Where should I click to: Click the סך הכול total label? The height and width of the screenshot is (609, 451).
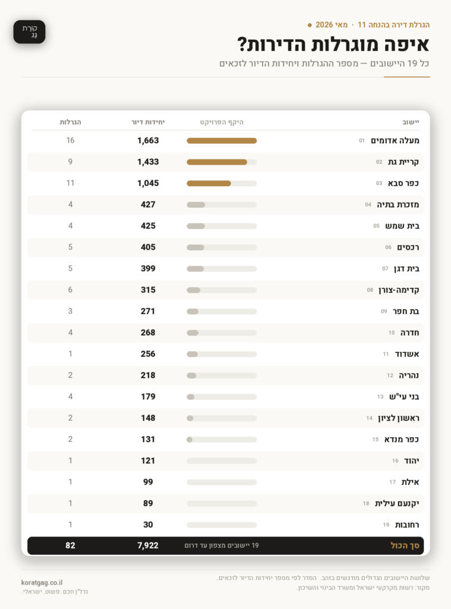pyautogui.click(x=405, y=545)
